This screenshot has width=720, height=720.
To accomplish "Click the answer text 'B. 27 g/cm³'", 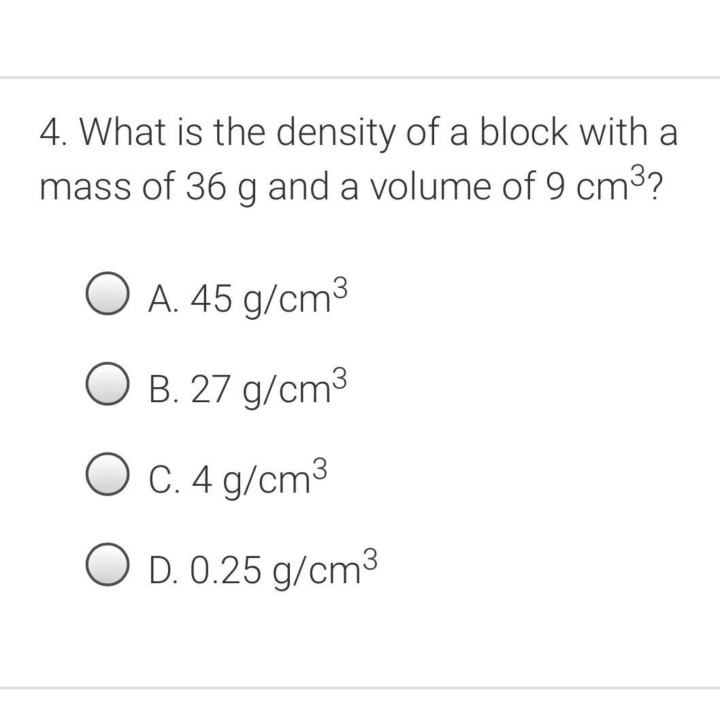I will point(248,388).
